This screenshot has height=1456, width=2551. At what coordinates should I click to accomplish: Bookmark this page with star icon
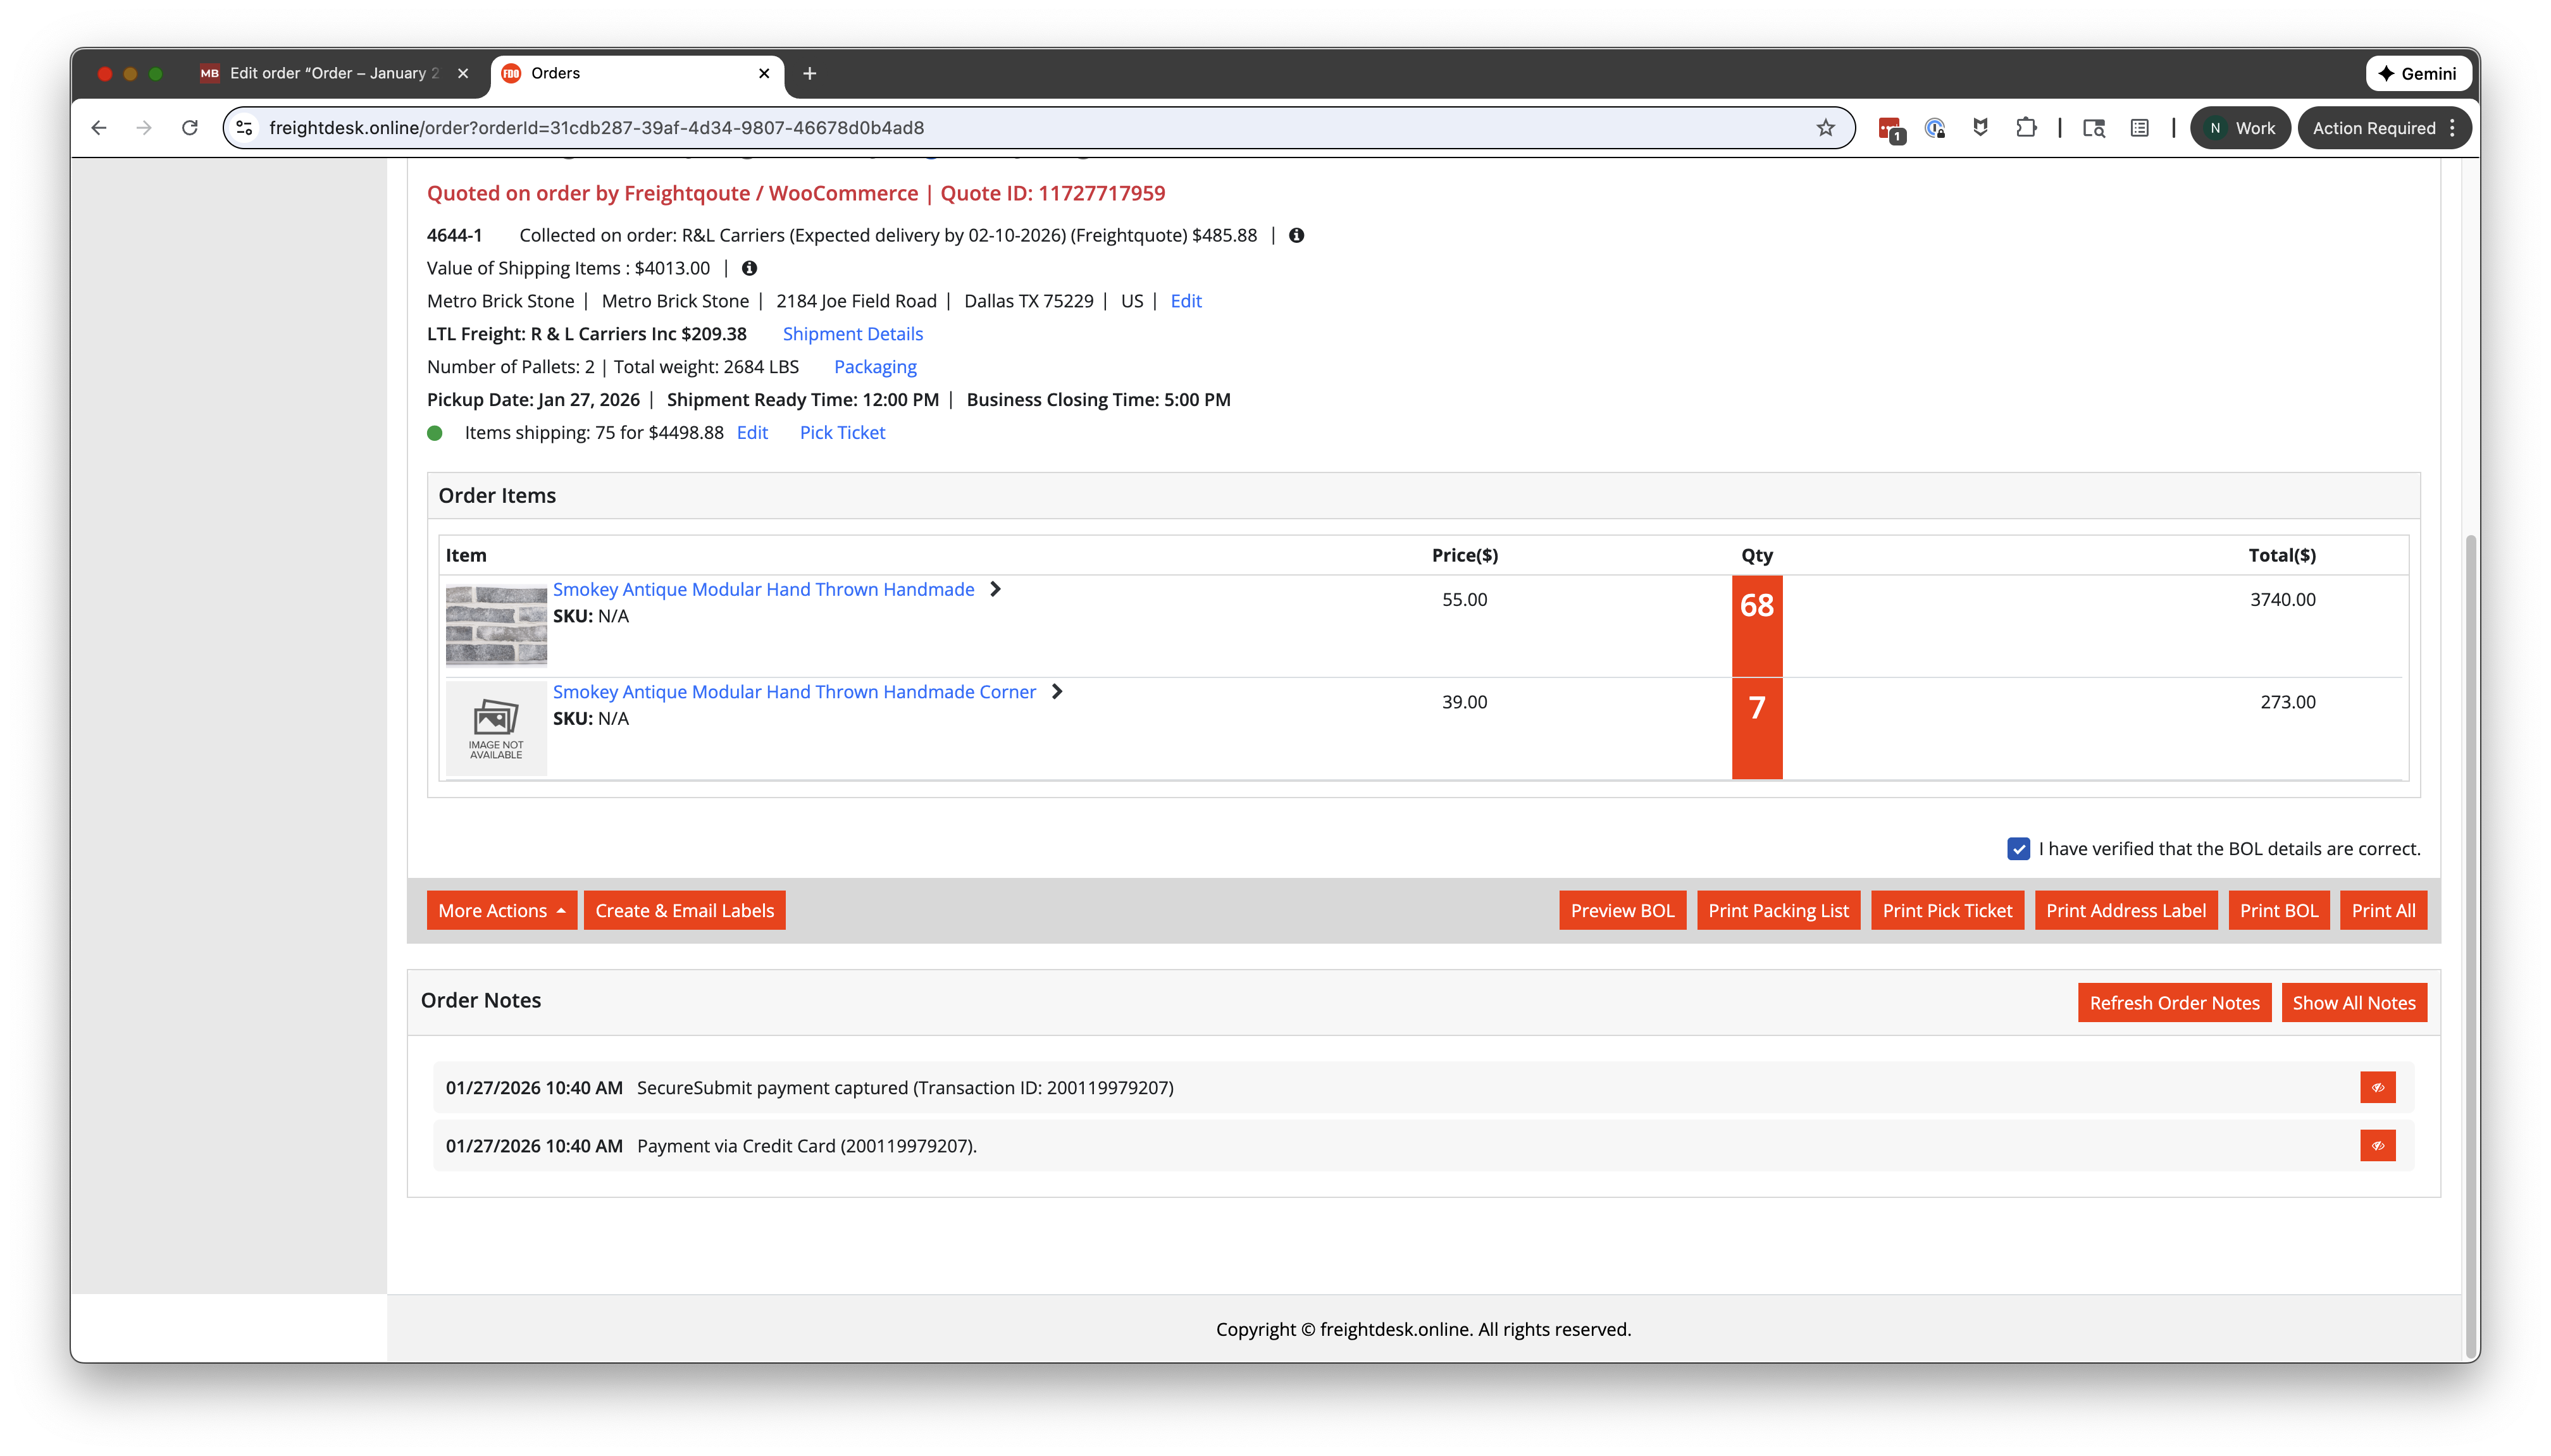point(1825,128)
